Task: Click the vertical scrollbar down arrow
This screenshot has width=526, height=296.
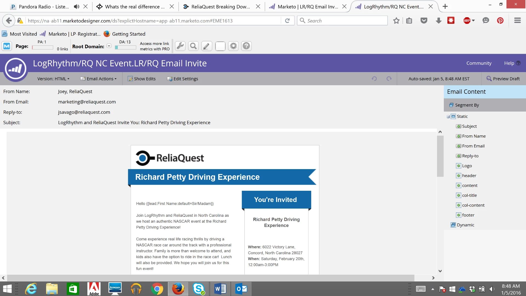Action: point(440,271)
